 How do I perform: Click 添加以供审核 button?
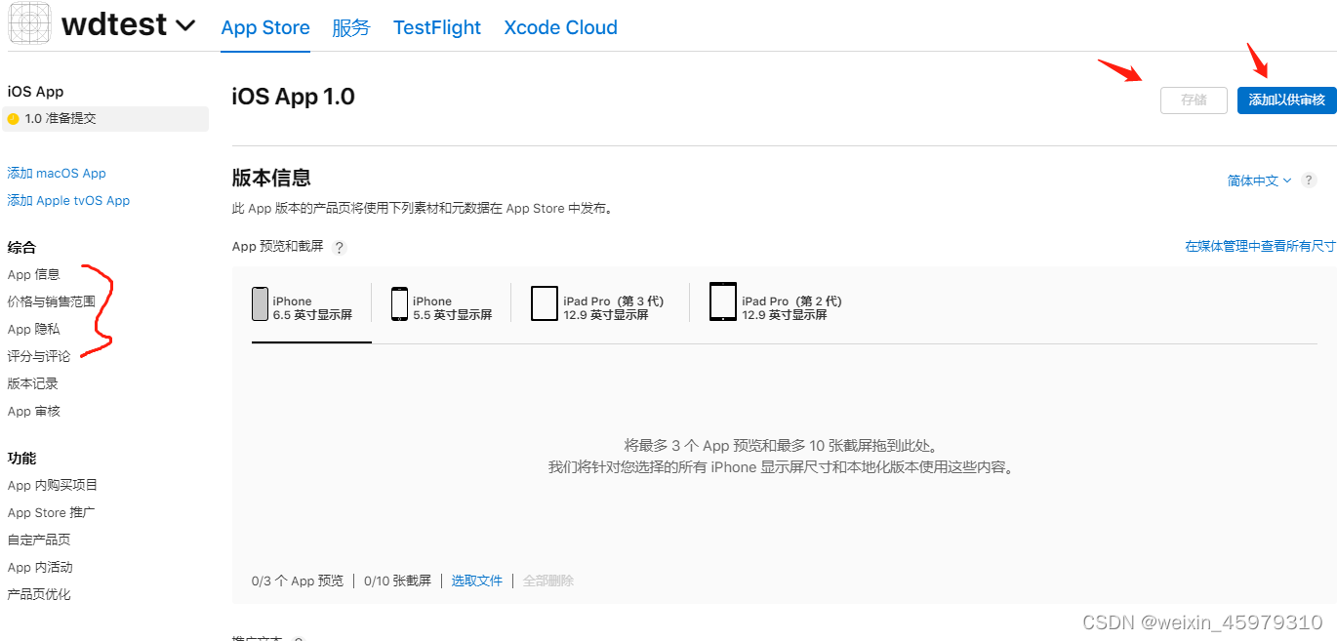(x=1287, y=100)
